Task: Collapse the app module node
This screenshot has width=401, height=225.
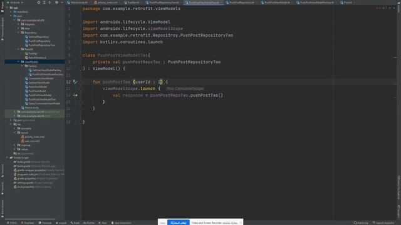Action: (7, 7)
